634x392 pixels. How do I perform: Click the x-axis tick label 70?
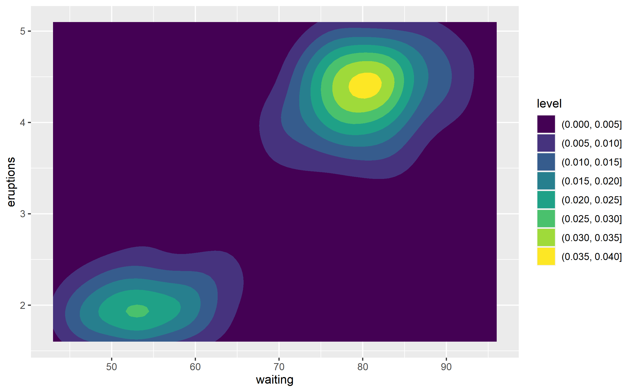pos(279,367)
